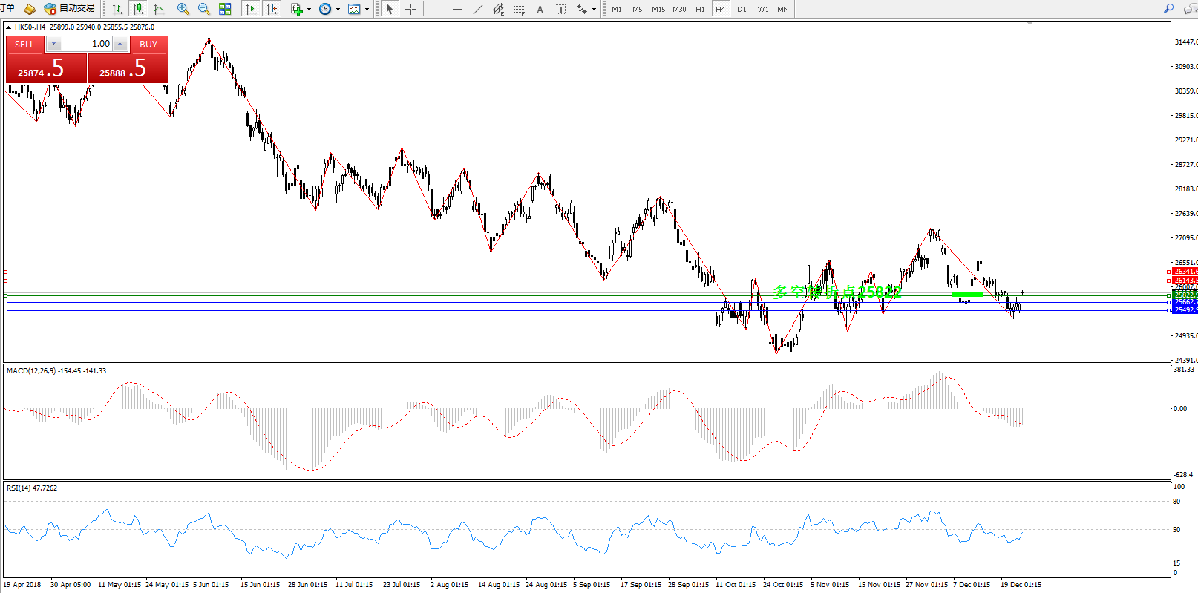This screenshot has height=593, width=1198.
Task: Click the zoom in magnifier icon
Action: coord(183,9)
